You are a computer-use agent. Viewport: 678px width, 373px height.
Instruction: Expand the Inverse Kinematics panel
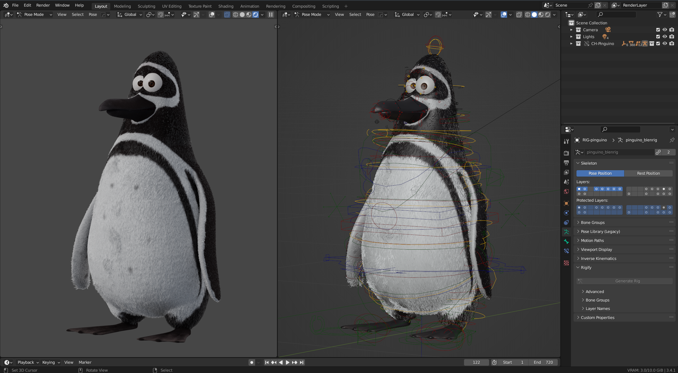coord(598,259)
